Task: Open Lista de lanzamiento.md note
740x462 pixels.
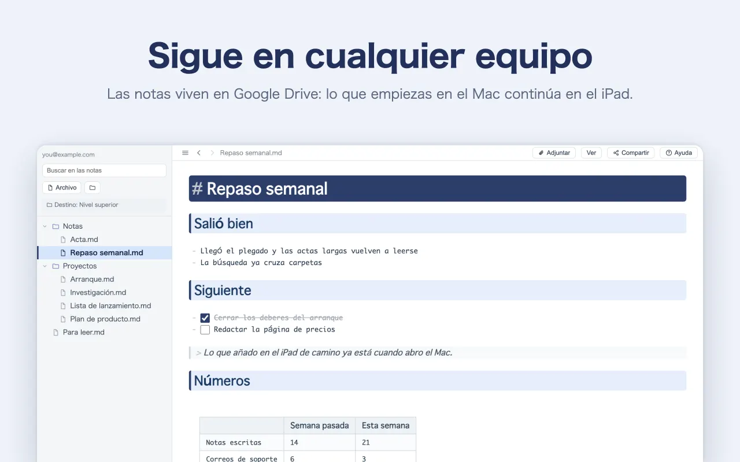Action: tap(105, 306)
